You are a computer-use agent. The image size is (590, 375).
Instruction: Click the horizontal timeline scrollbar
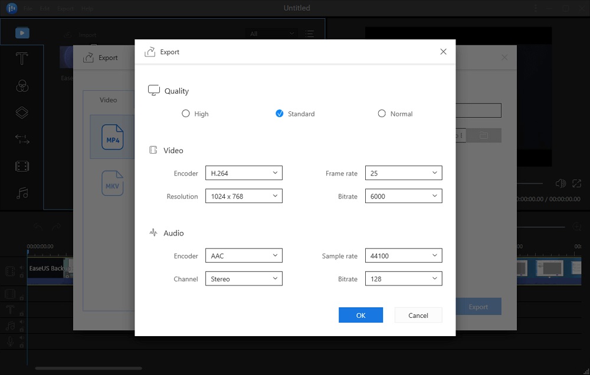88,368
